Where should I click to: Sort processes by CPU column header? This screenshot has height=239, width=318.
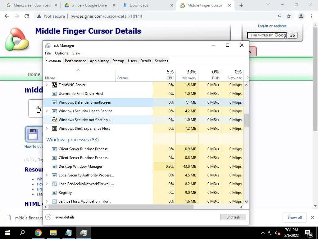(165, 75)
